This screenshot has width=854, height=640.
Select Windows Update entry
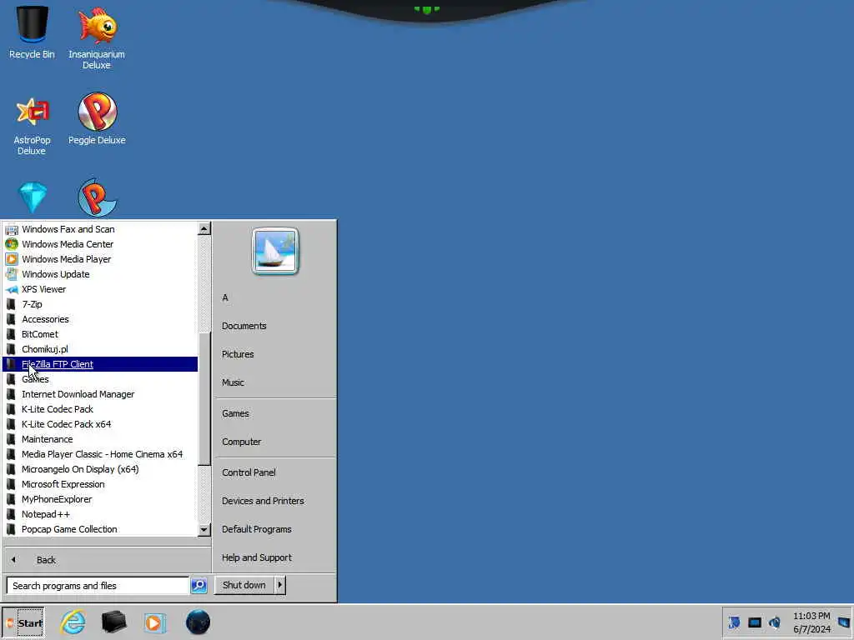[100, 274]
